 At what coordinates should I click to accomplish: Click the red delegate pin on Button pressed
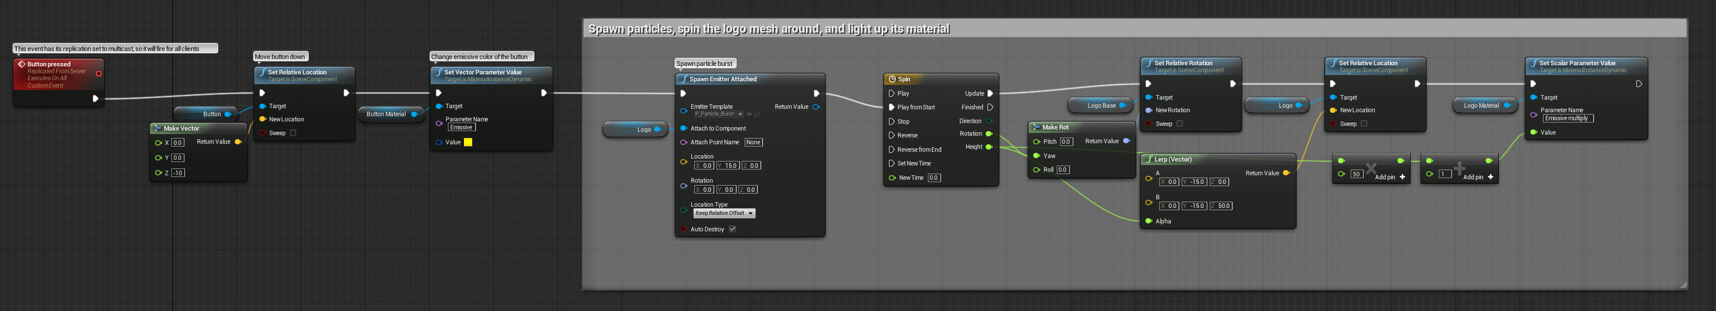point(99,74)
